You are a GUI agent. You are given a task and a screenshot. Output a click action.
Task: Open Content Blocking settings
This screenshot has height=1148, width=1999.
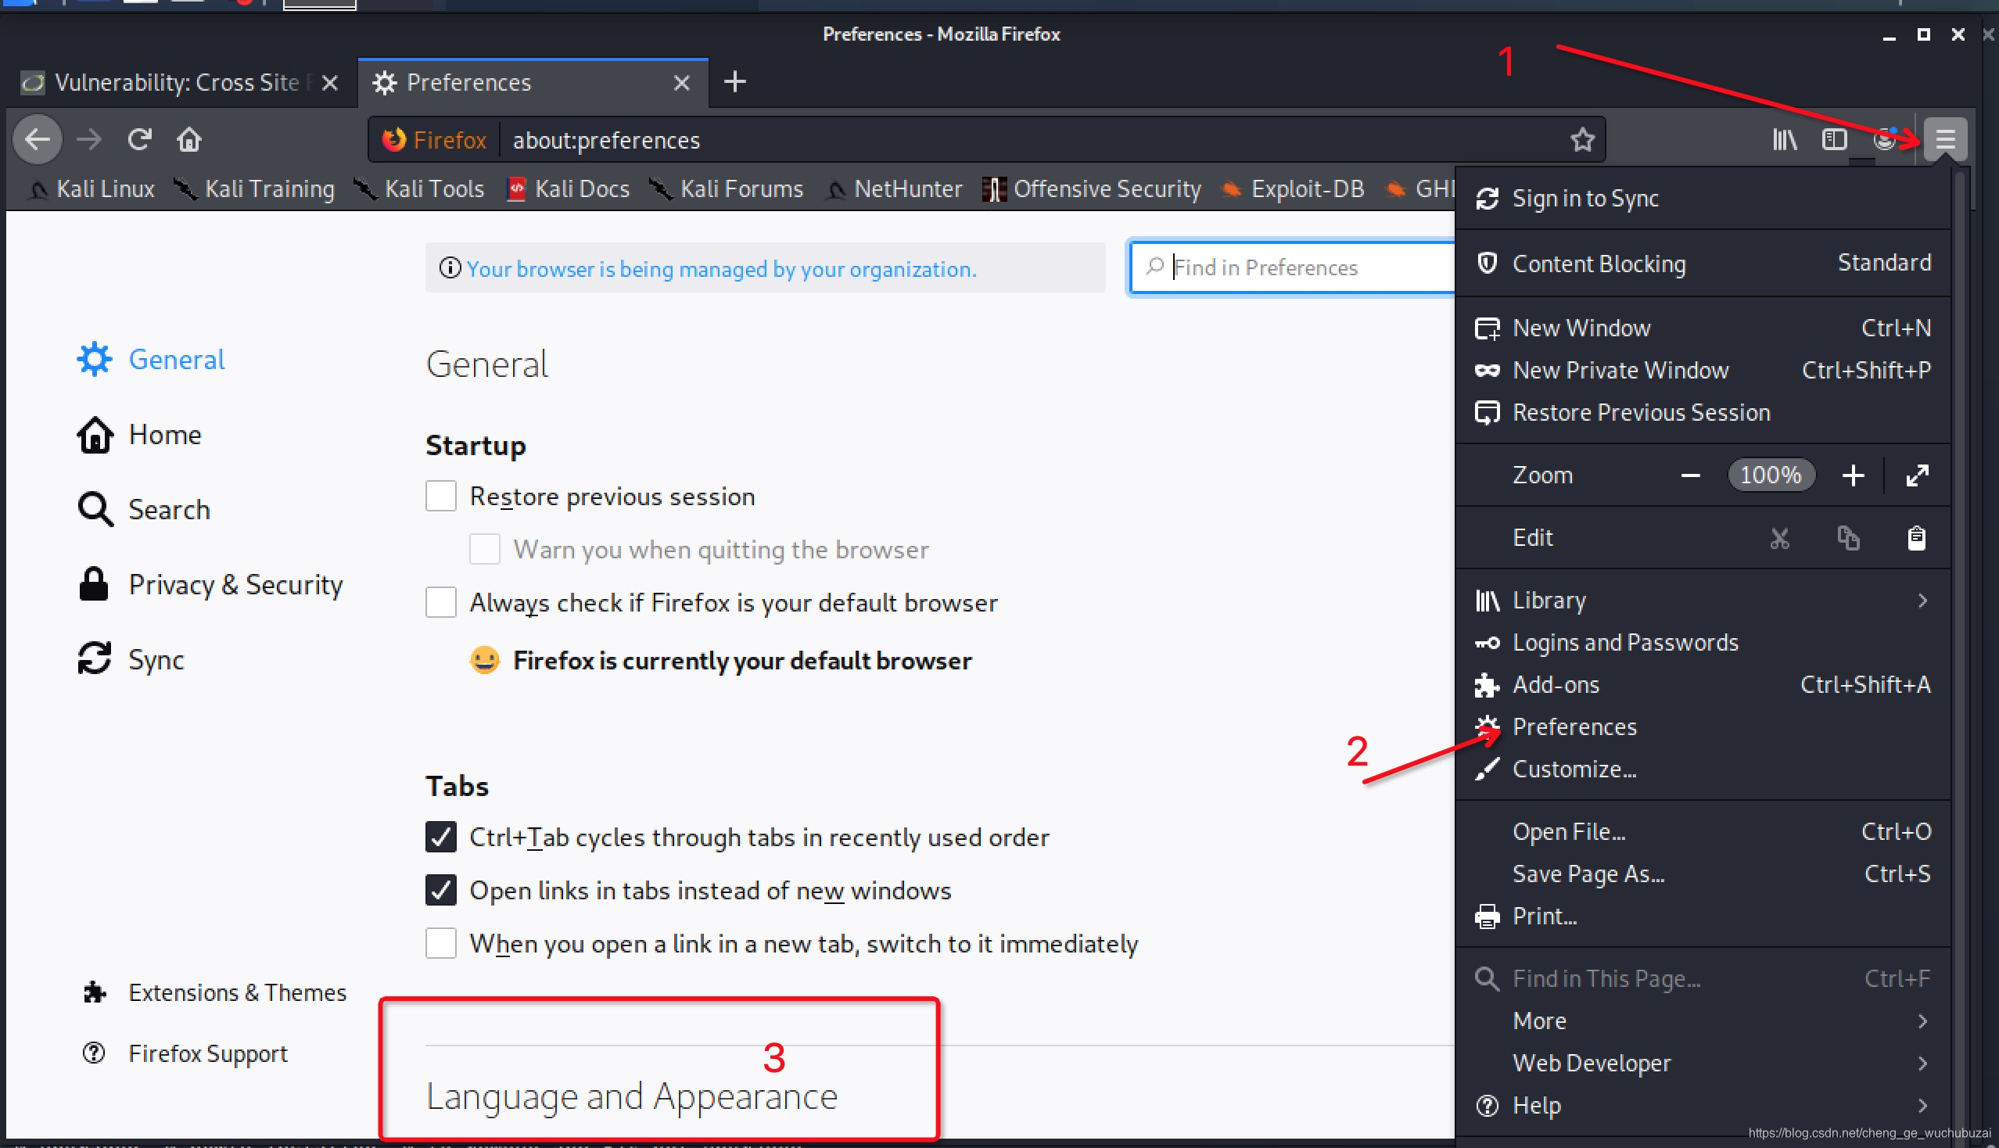(1598, 262)
